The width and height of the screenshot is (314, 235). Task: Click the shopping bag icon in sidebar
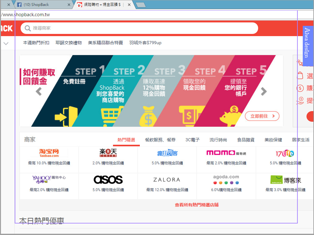click(x=300, y=75)
